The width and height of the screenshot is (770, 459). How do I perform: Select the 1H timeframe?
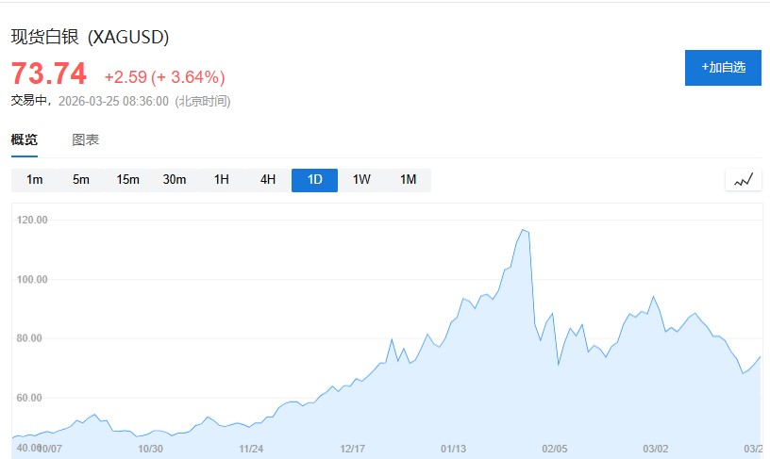pyautogui.click(x=222, y=180)
